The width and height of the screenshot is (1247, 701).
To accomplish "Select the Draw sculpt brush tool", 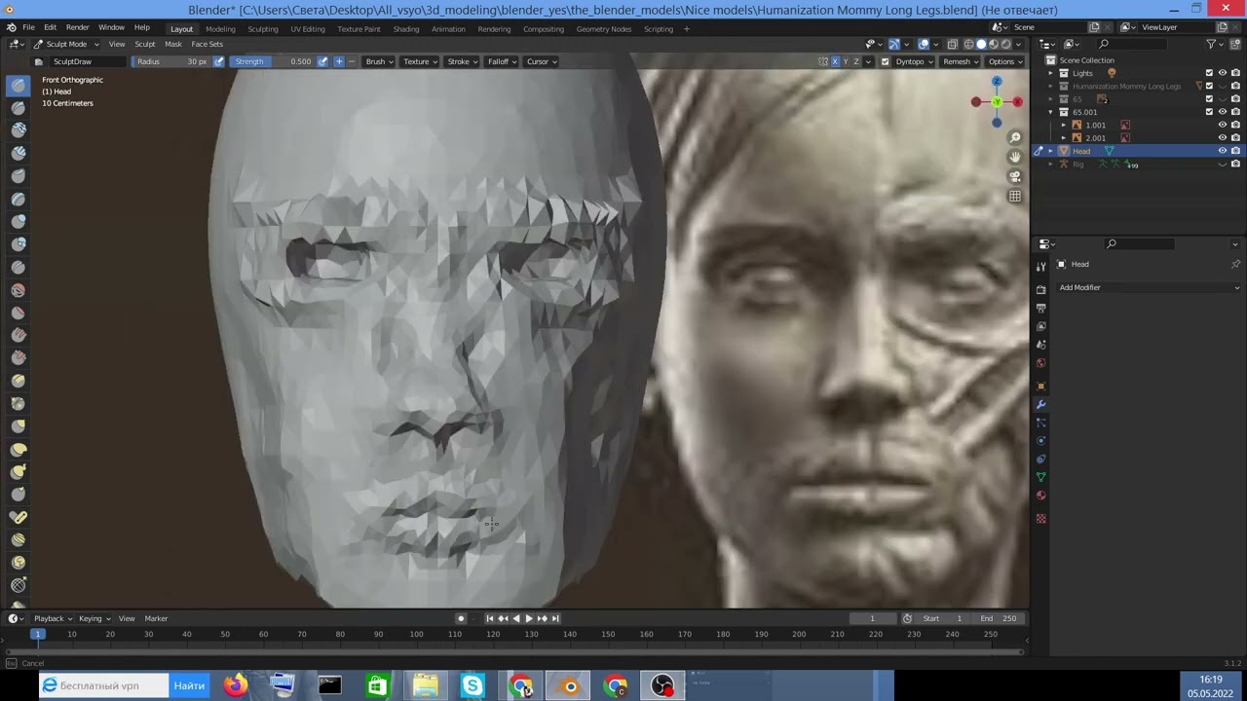I will (18, 86).
